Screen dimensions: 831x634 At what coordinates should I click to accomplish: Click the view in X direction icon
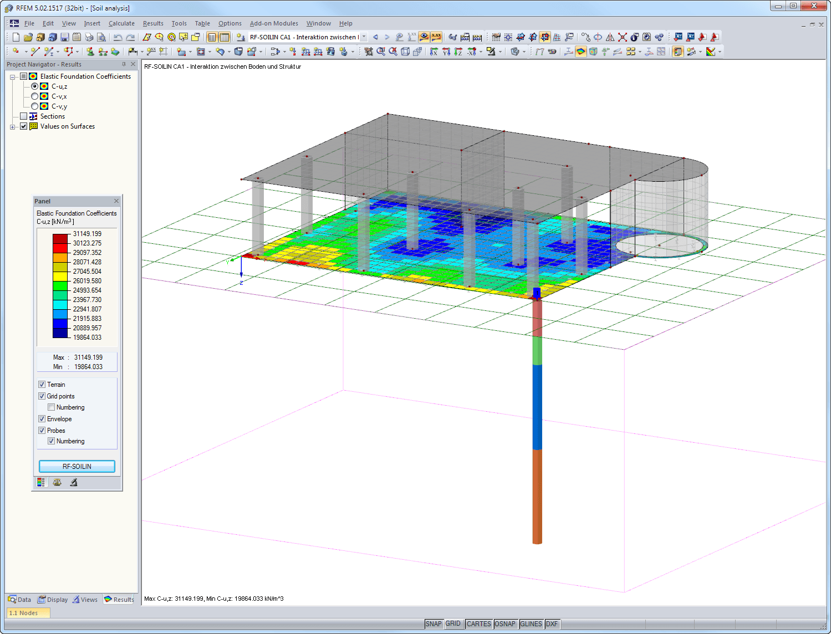(434, 52)
